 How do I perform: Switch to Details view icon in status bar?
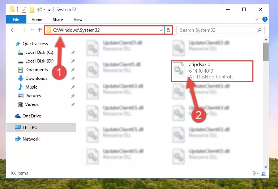tap(256, 173)
